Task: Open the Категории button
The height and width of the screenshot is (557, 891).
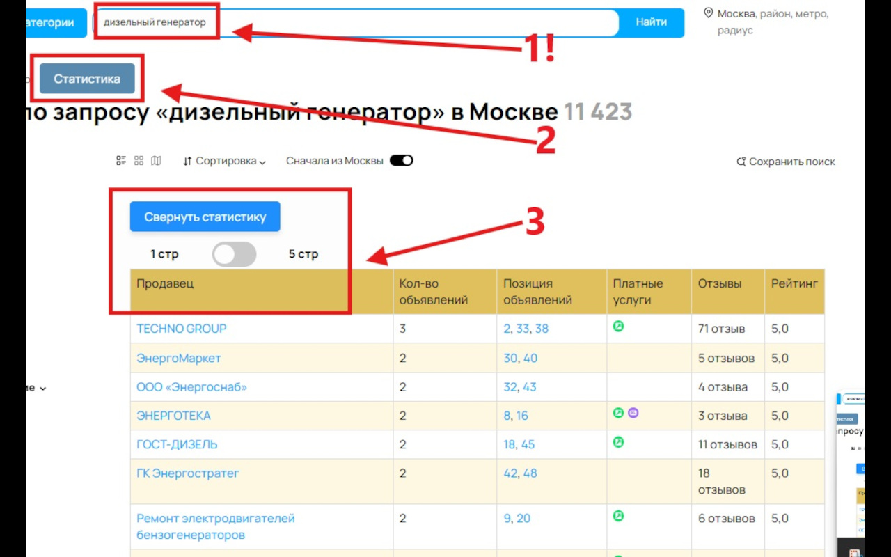Action: 57,22
